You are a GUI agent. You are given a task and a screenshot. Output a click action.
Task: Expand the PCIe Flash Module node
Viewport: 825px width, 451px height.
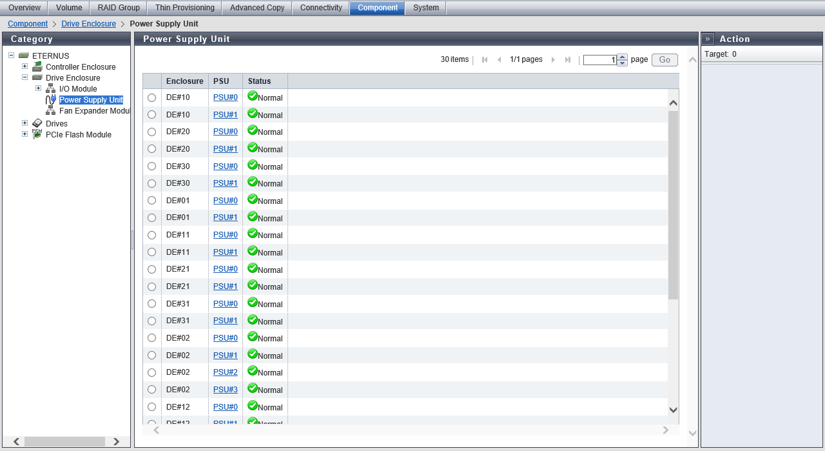24,134
